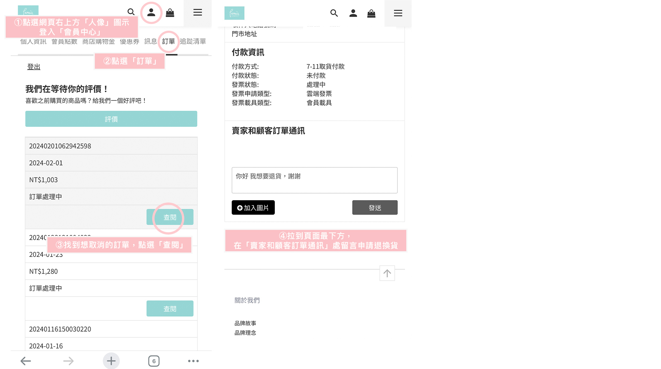This screenshot has height=369, width=661.
Task: Click the order message text field
Action: (314, 180)
